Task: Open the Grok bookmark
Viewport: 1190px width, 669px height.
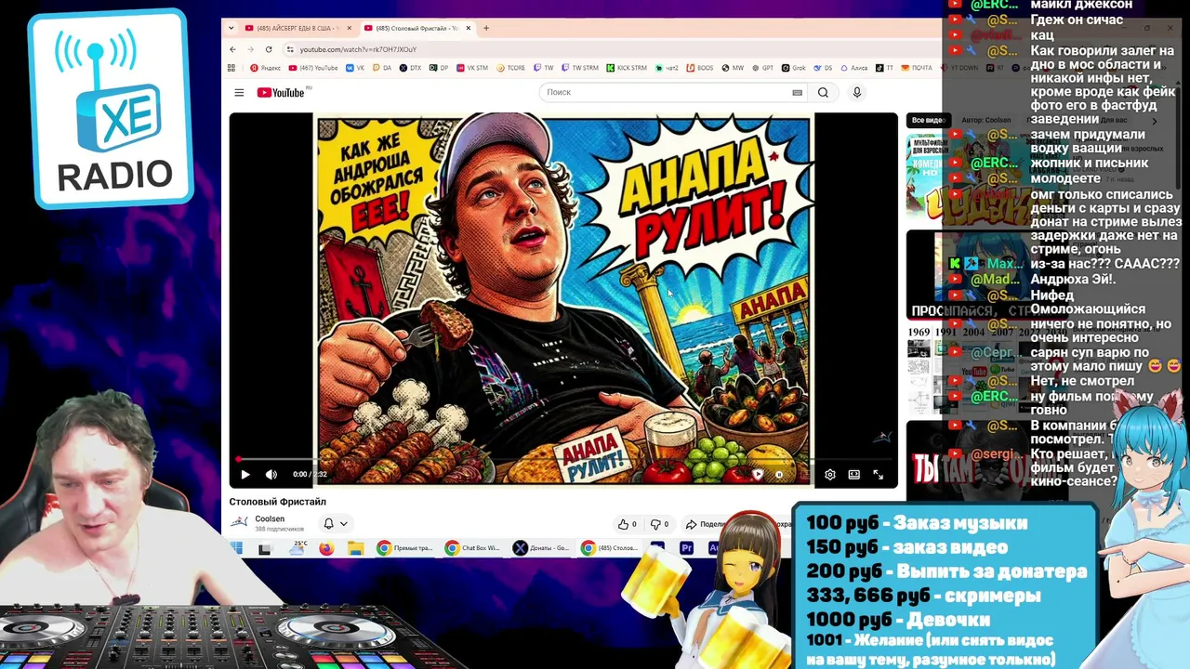Action: point(794,68)
